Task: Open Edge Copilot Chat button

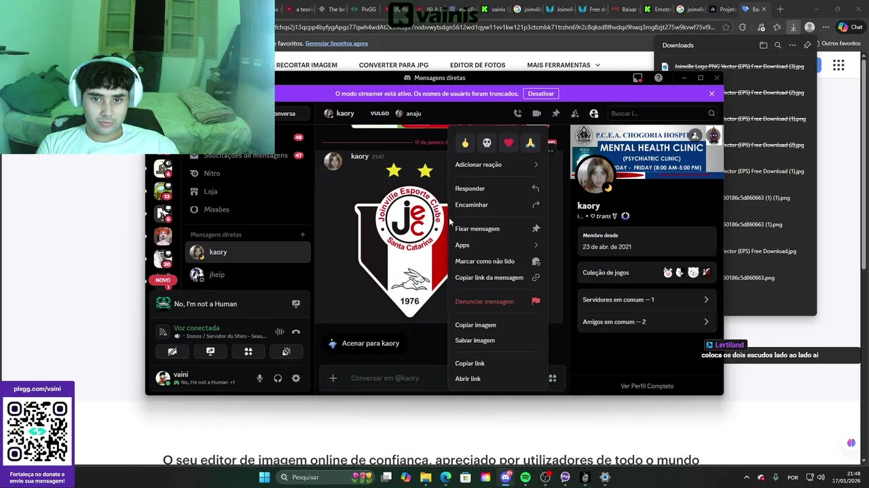Action: click(x=851, y=27)
